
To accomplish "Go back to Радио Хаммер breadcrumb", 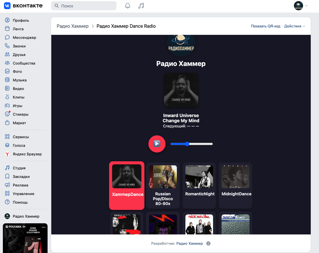I will [x=73, y=26].
